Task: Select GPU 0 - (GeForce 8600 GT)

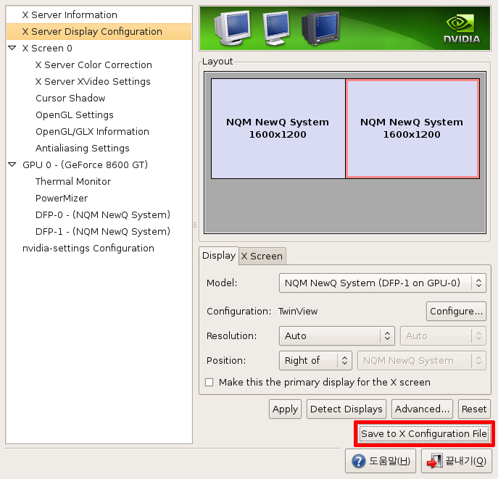Action: [85, 164]
